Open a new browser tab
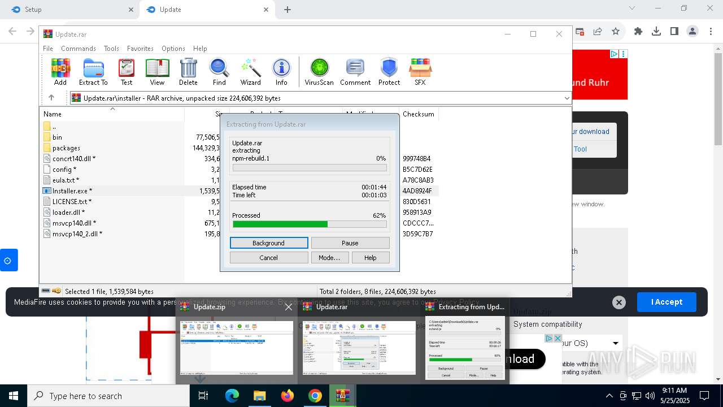723x407 pixels. pos(288,10)
